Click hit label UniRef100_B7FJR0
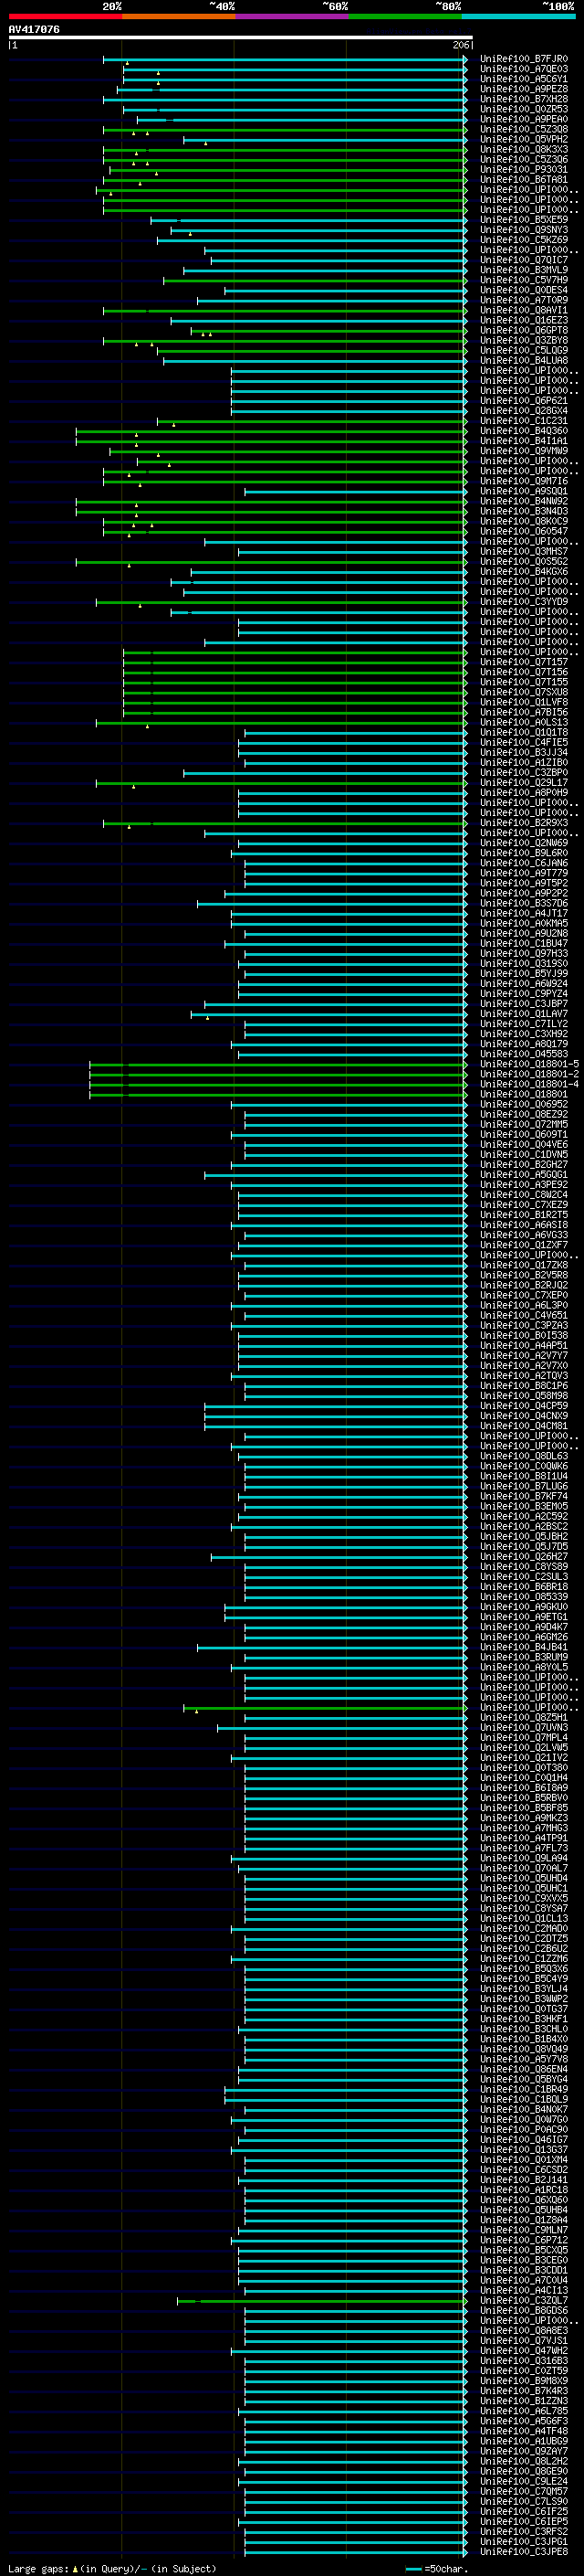 524,59
